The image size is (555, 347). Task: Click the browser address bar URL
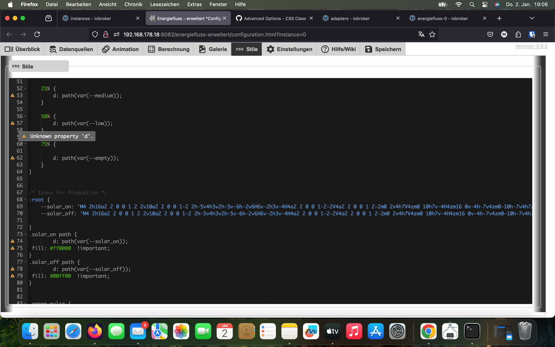215,34
